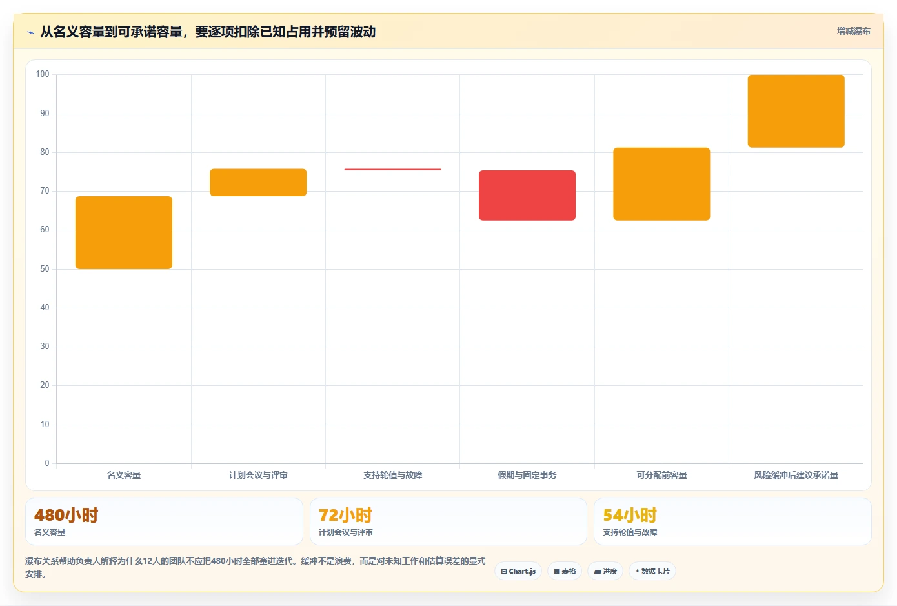Viewport: 897px width, 606px height.
Task: Click the orange bar for 名义容量
Action: pos(124,232)
